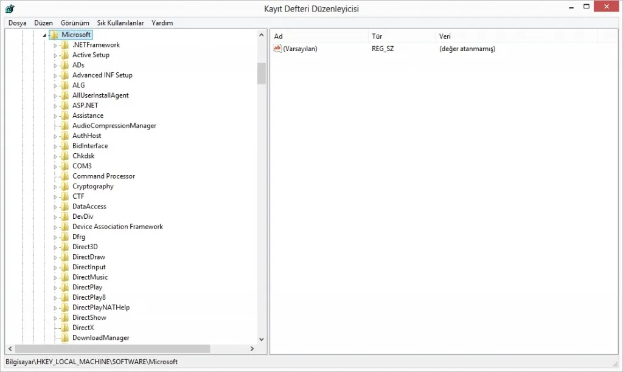This screenshot has height=372, width=623.
Task: Click the tree pane scroll up arrow
Action: (262, 35)
